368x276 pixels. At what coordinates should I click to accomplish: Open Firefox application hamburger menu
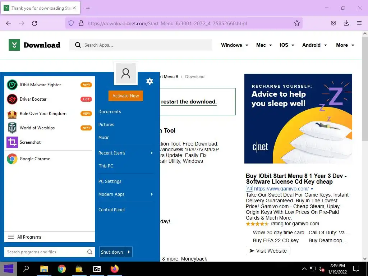(x=359, y=23)
